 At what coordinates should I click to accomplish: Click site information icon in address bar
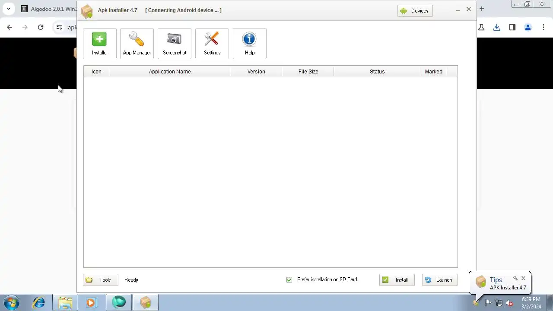[59, 27]
